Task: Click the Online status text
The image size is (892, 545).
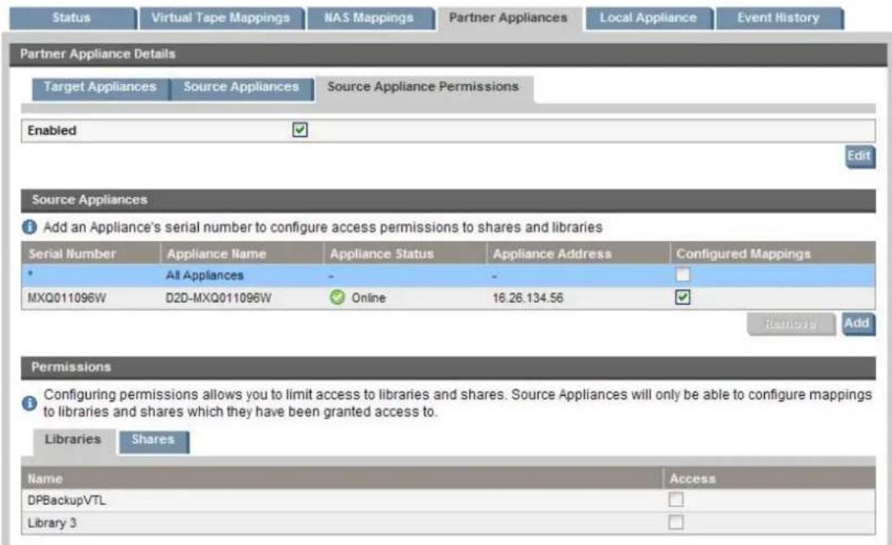Action: point(369,298)
